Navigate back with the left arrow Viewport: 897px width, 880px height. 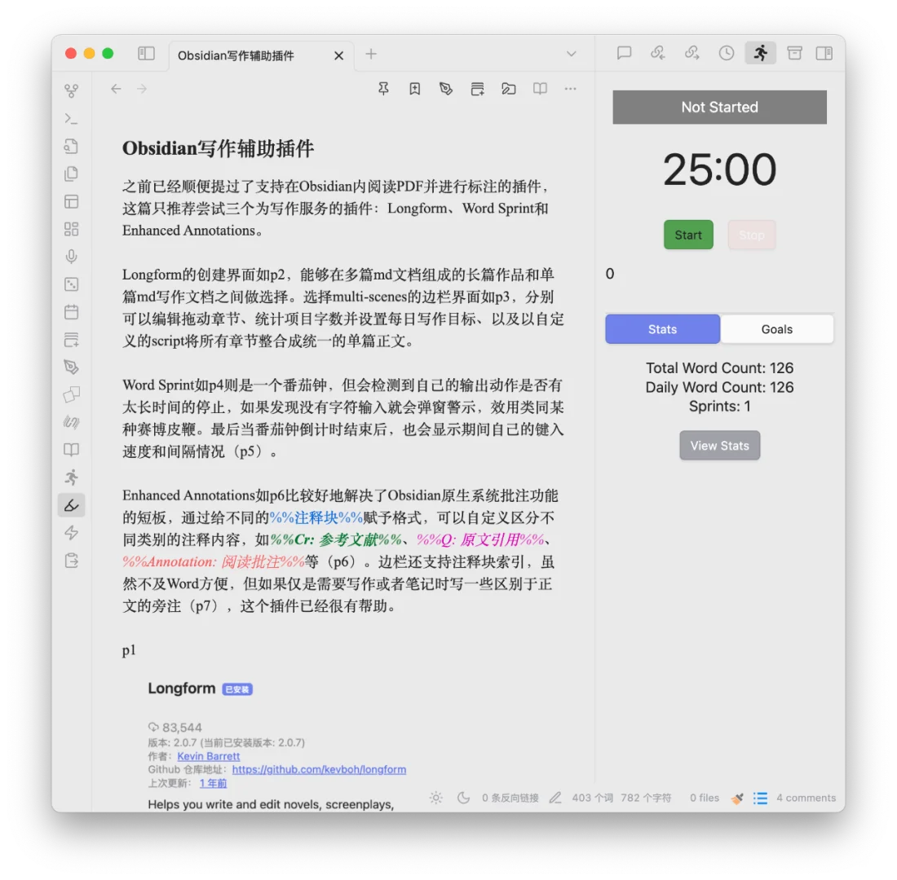click(x=116, y=89)
